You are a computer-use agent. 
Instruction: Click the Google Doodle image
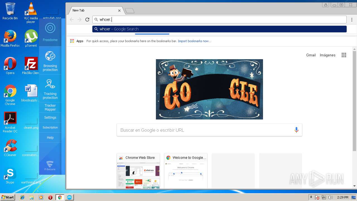click(209, 89)
